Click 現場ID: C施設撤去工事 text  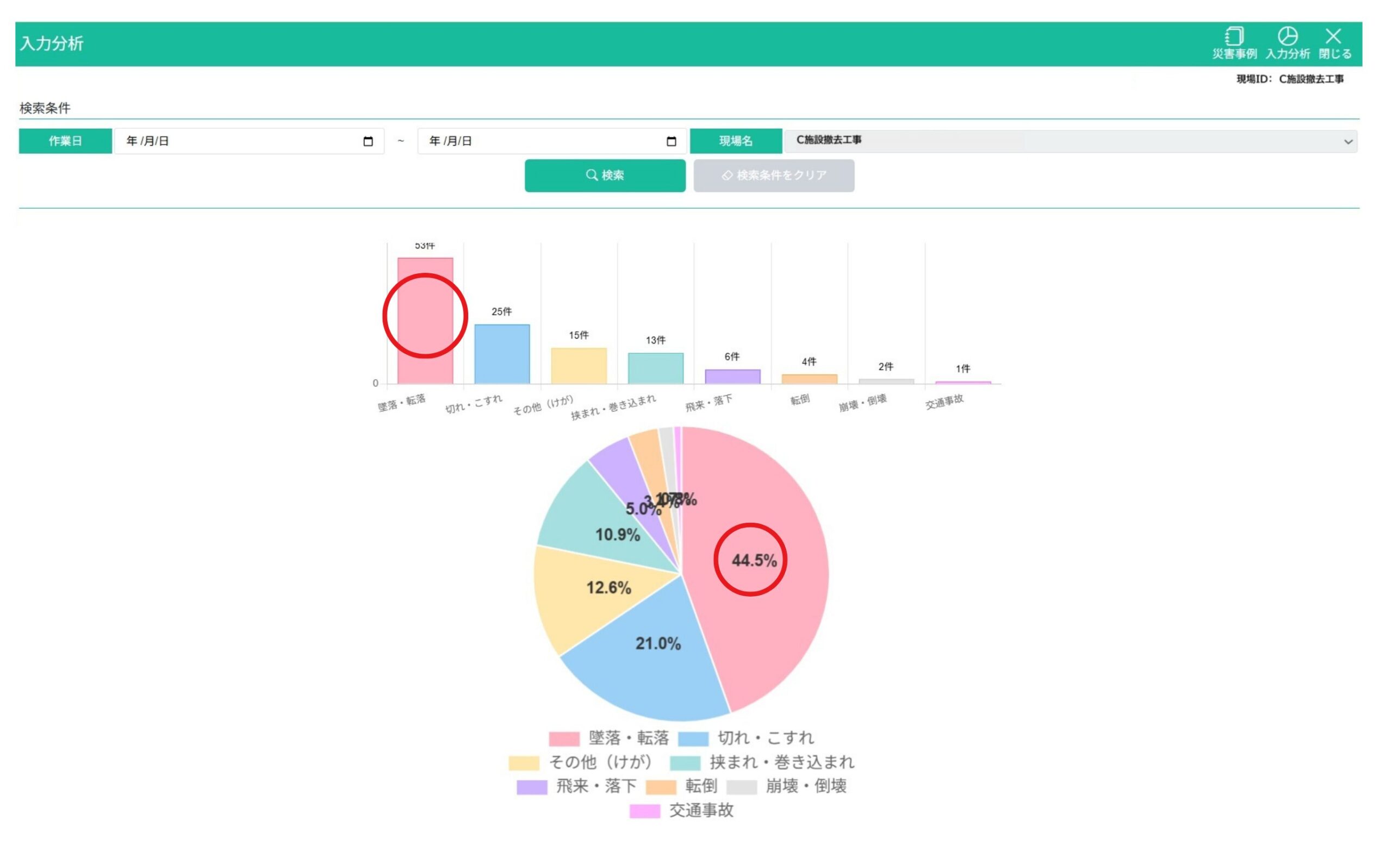1290,79
